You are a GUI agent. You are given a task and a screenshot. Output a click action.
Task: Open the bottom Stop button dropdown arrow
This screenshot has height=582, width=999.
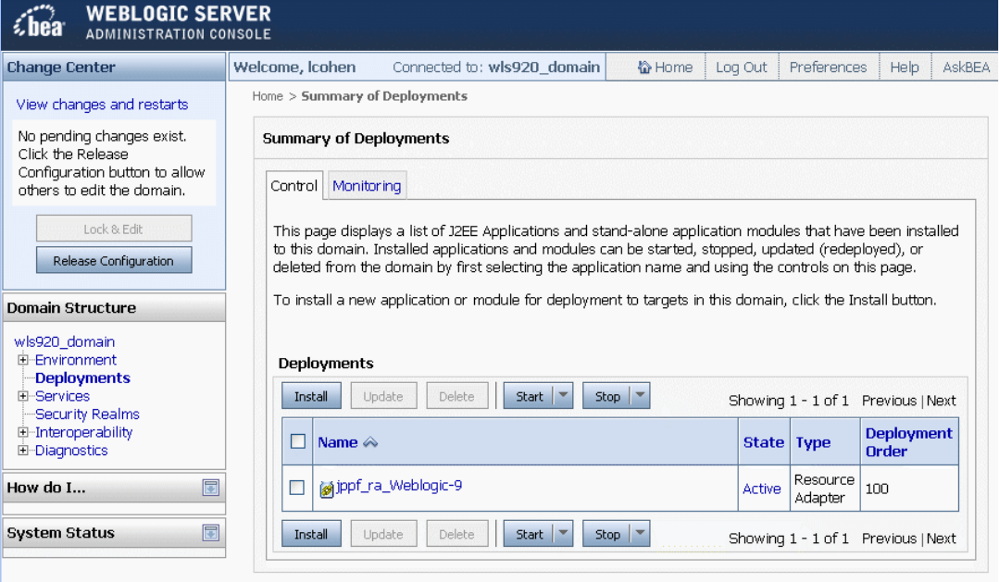coord(641,534)
